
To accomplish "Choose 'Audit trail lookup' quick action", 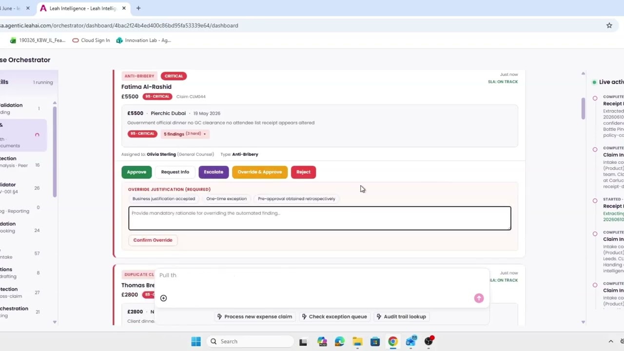I will point(401,316).
